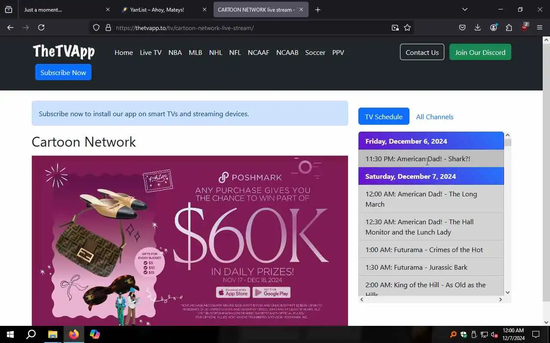This screenshot has width=550, height=343.
Task: Select 1:30 AM Futurama Jurassic Bark
Action: 431,267
